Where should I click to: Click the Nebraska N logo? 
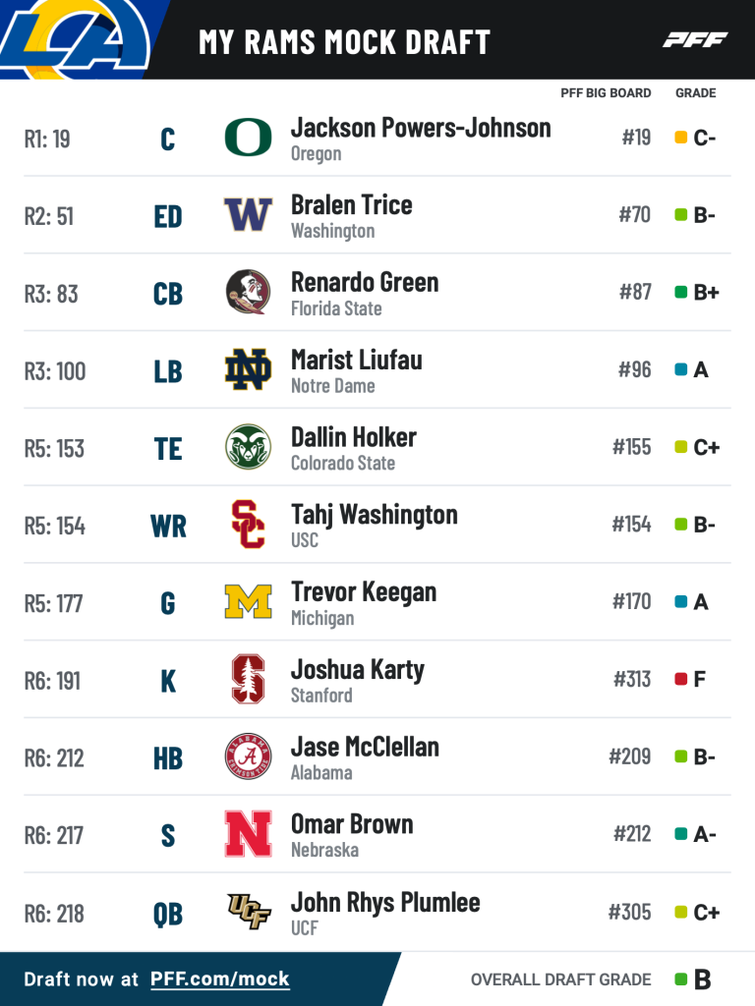(x=248, y=834)
